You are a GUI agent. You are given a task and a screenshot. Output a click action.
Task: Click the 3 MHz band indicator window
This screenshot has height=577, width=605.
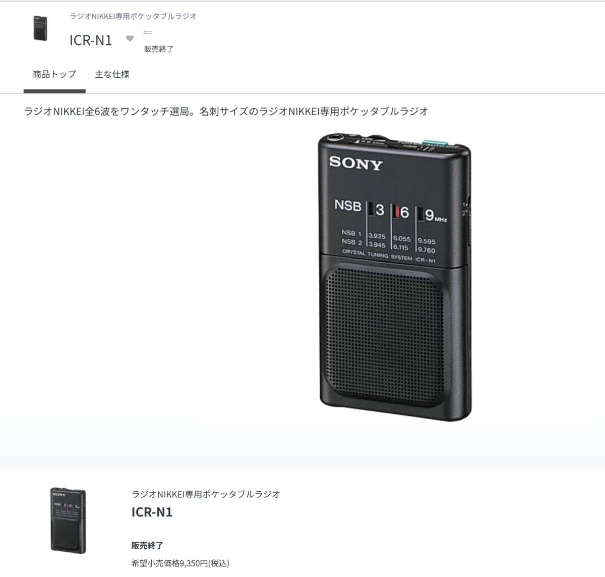pyautogui.click(x=371, y=209)
